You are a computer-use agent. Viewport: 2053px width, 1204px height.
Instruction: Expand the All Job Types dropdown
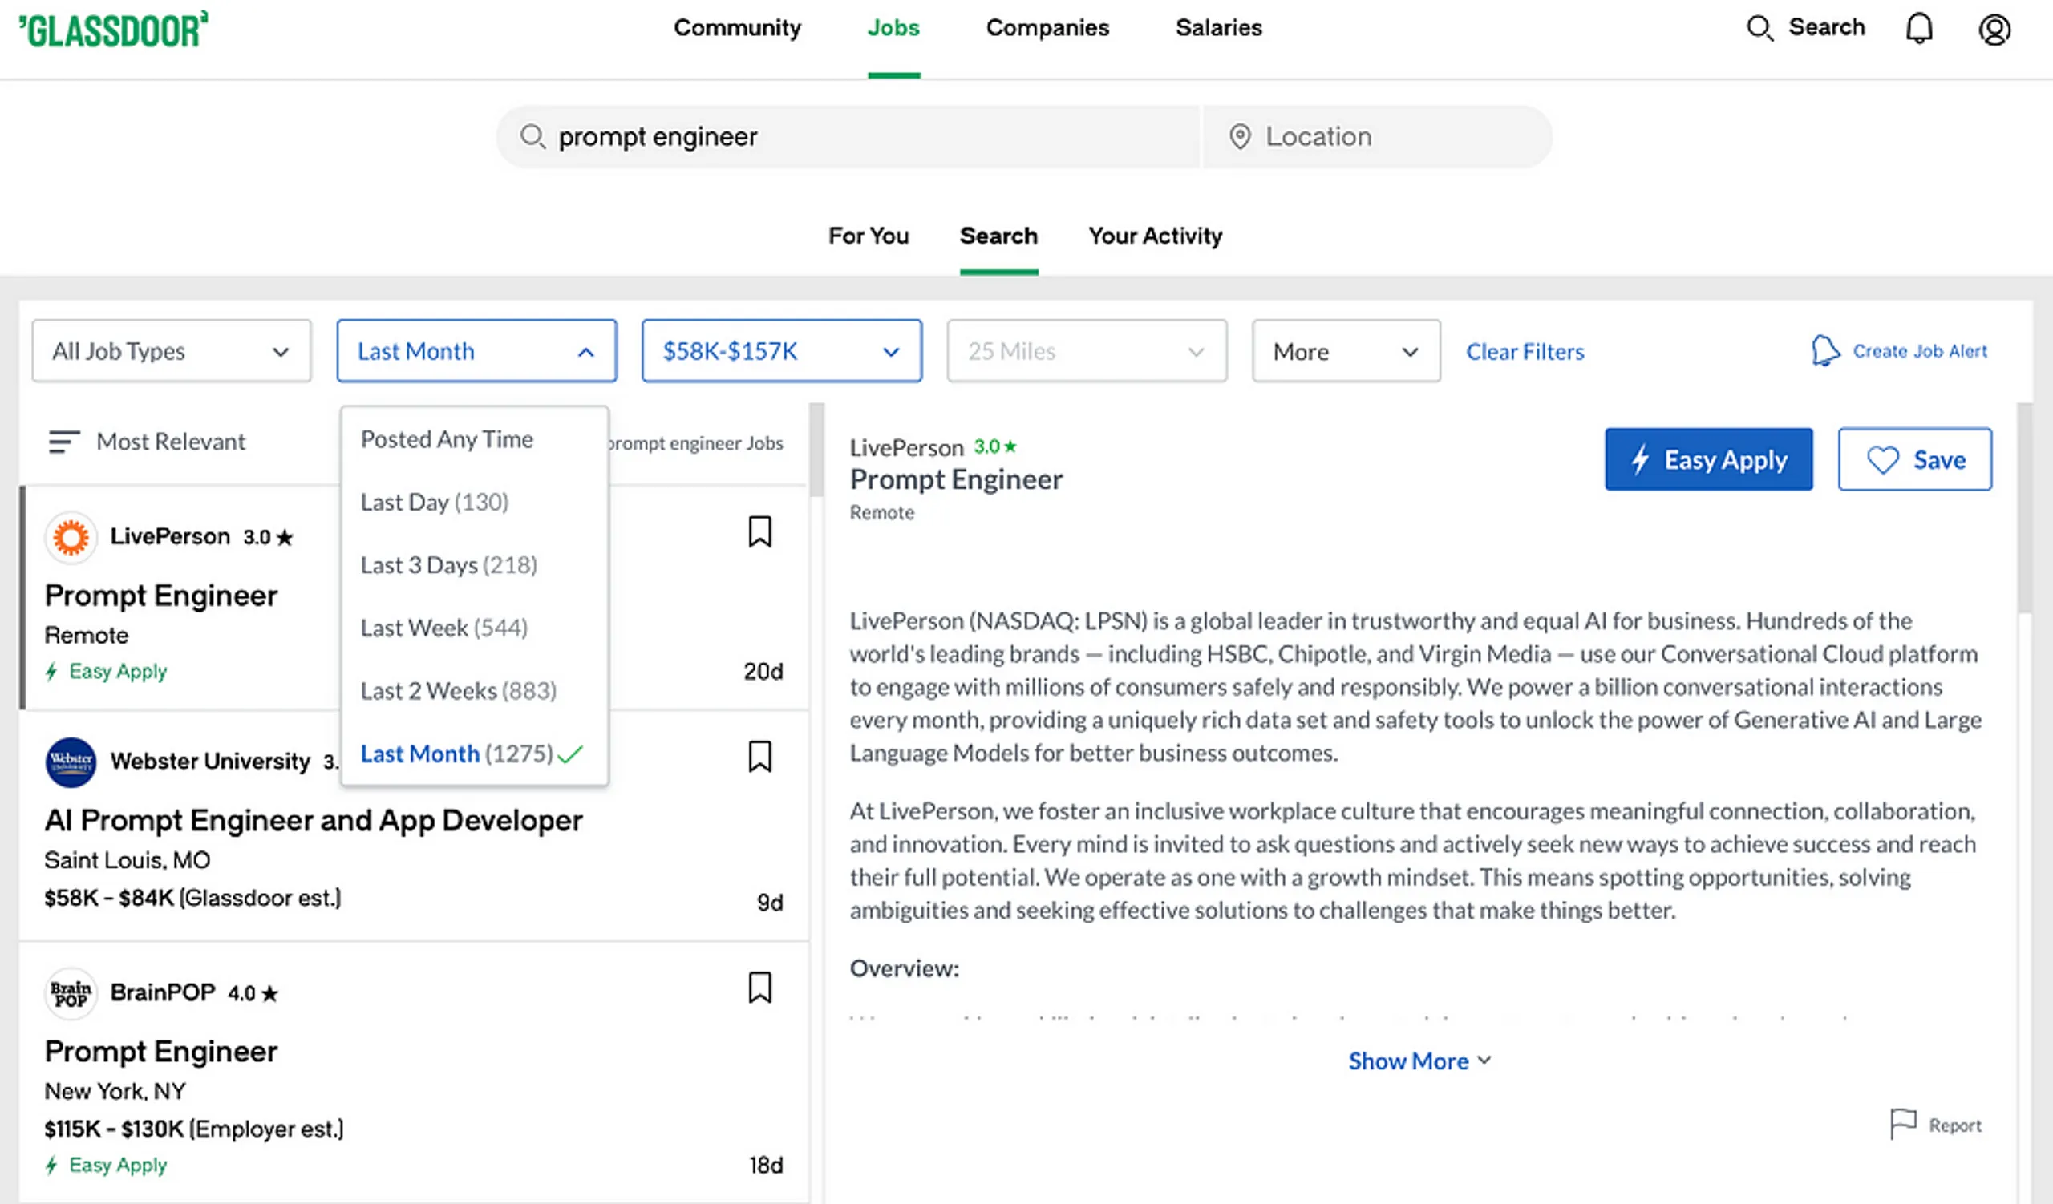pos(171,351)
